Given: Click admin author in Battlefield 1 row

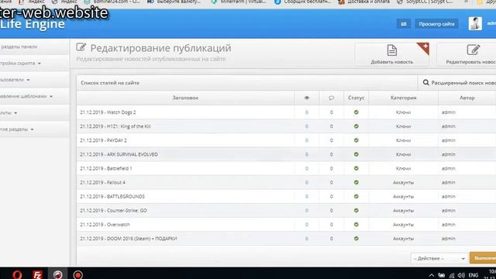Looking at the screenshot, I should pos(449,168).
